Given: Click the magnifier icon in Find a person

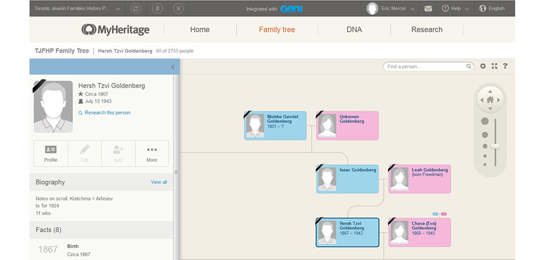Looking at the screenshot, I should (469, 67).
